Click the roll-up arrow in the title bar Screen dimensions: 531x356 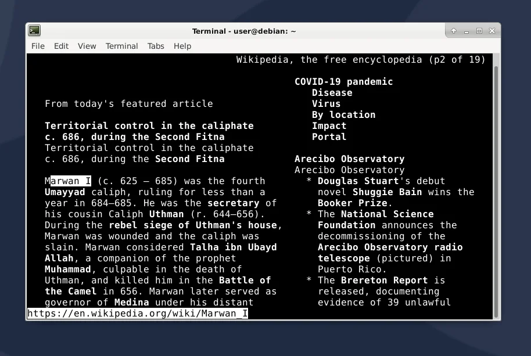point(454,31)
